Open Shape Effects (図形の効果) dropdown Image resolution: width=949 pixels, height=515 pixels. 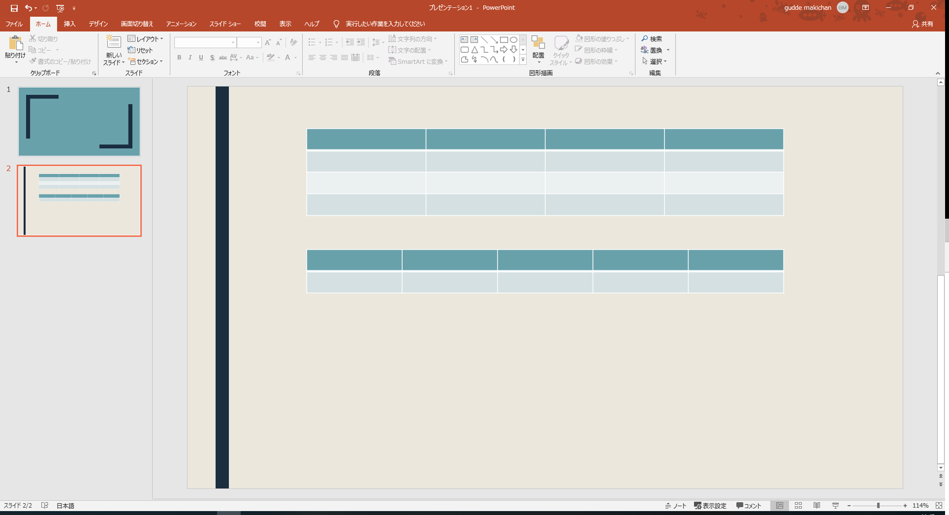597,61
